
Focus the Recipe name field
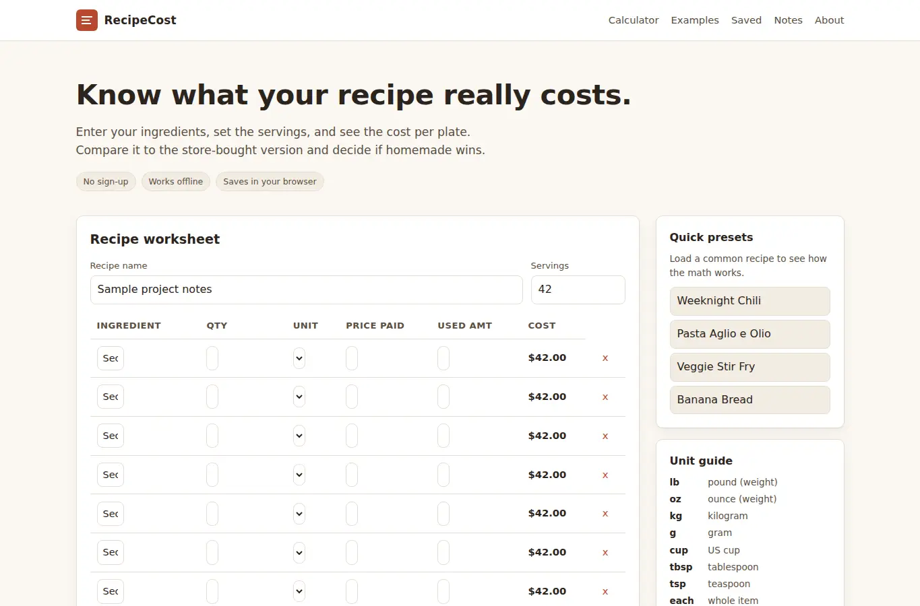[x=306, y=290]
